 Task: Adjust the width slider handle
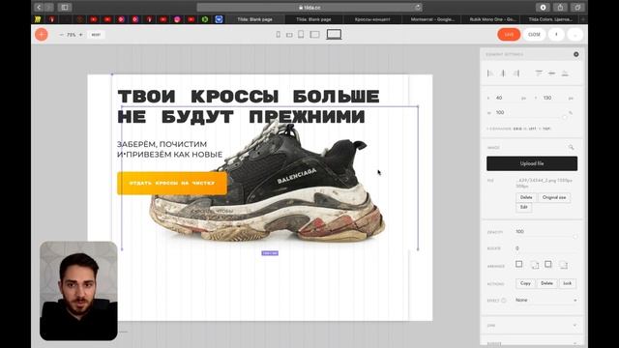pyautogui.click(x=564, y=117)
